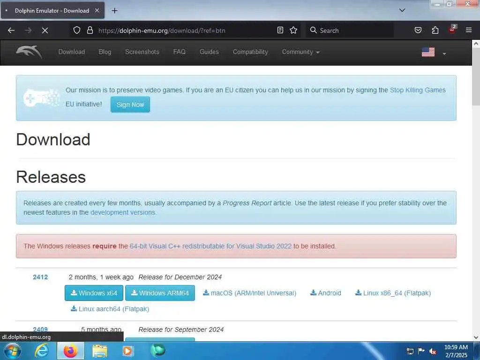Open release 2409 link
480x360 pixels.
click(40, 330)
